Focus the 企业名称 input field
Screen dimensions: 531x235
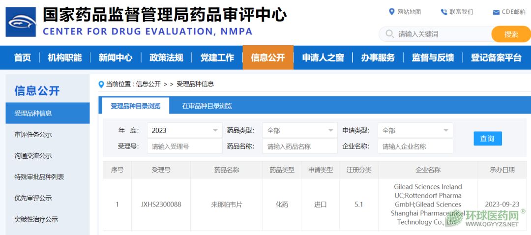coord(415,147)
